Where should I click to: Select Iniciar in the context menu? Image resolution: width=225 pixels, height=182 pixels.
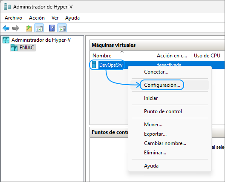click(x=170, y=98)
